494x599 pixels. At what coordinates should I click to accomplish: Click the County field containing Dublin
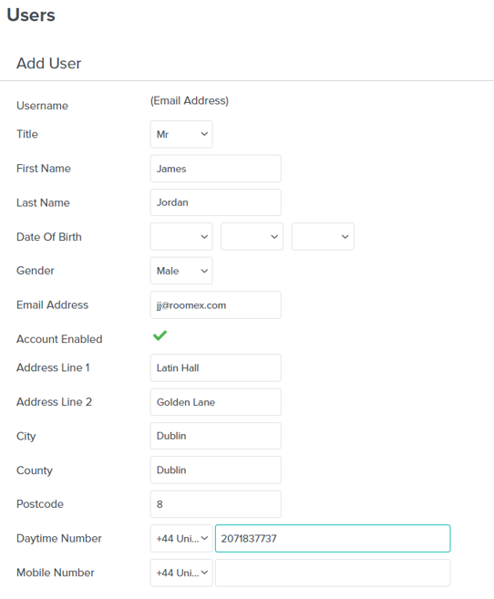click(x=216, y=470)
